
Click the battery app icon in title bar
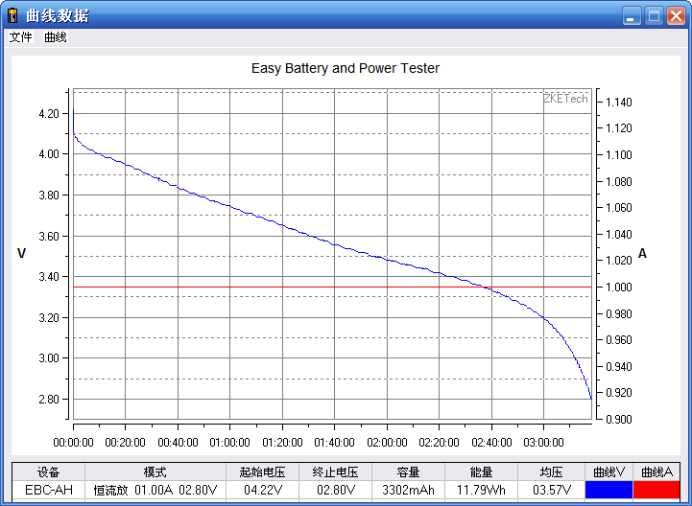tap(12, 15)
